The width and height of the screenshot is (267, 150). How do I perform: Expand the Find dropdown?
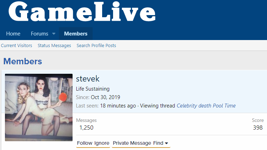click(161, 143)
